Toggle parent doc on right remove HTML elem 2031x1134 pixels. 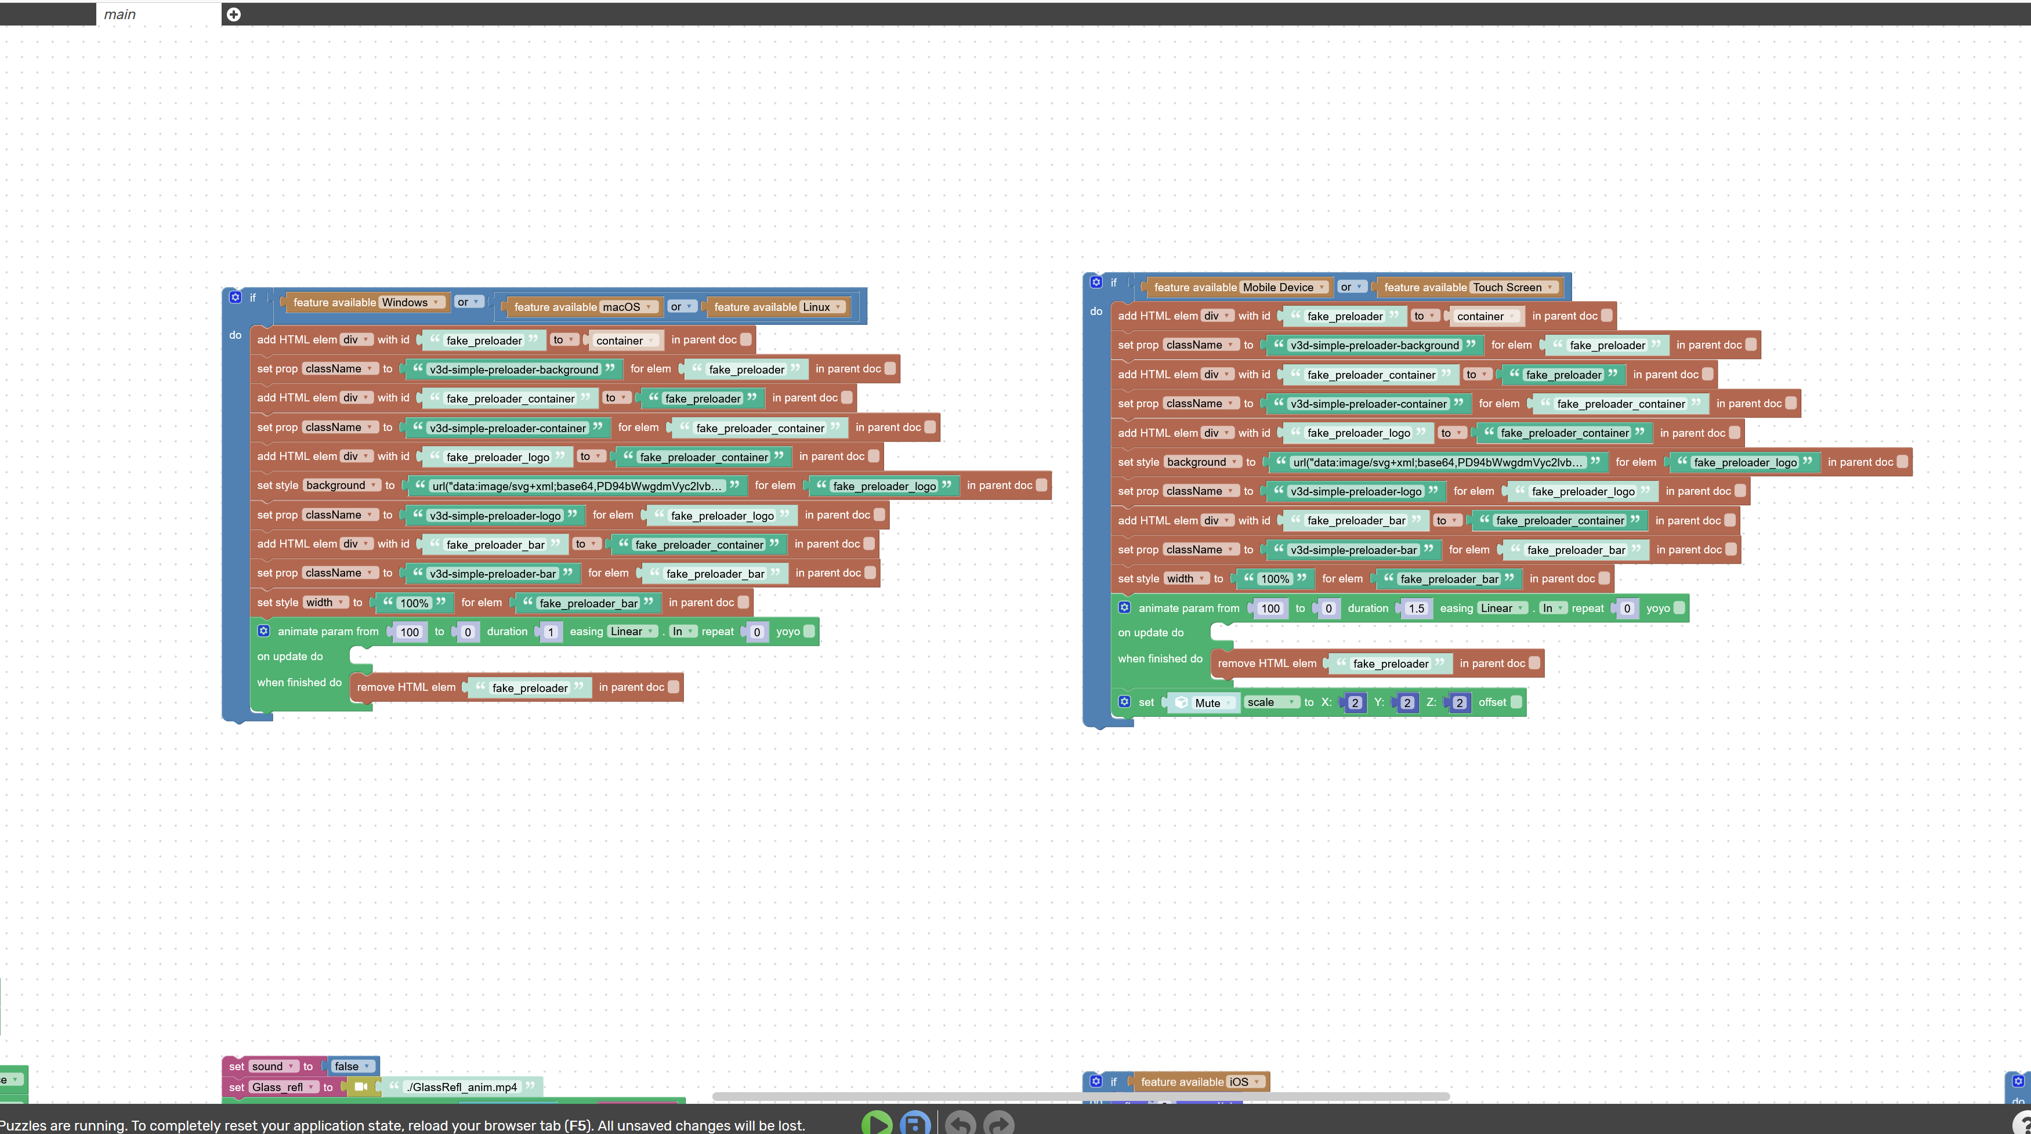tap(1534, 663)
